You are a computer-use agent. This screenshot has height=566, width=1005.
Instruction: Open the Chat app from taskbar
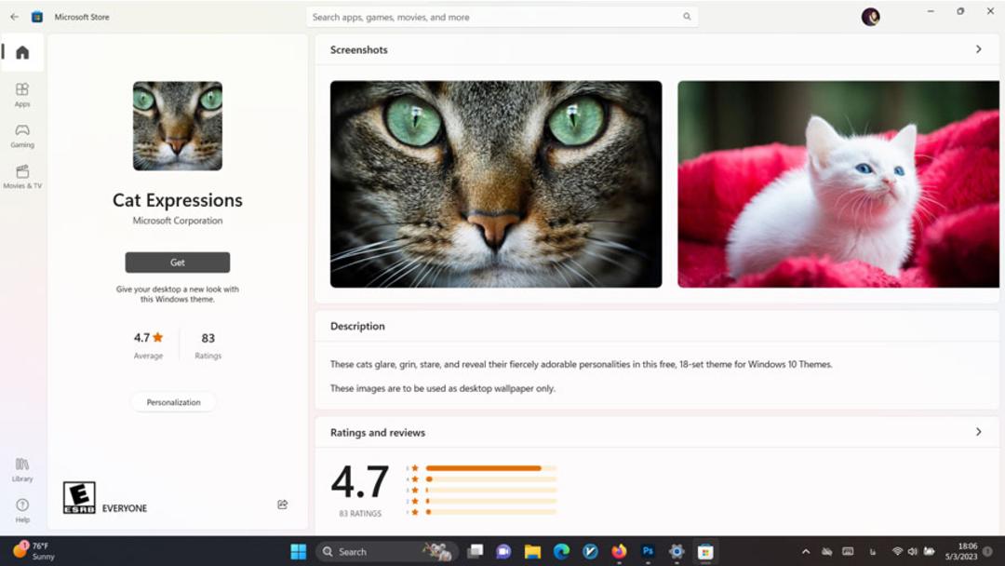tap(503, 551)
